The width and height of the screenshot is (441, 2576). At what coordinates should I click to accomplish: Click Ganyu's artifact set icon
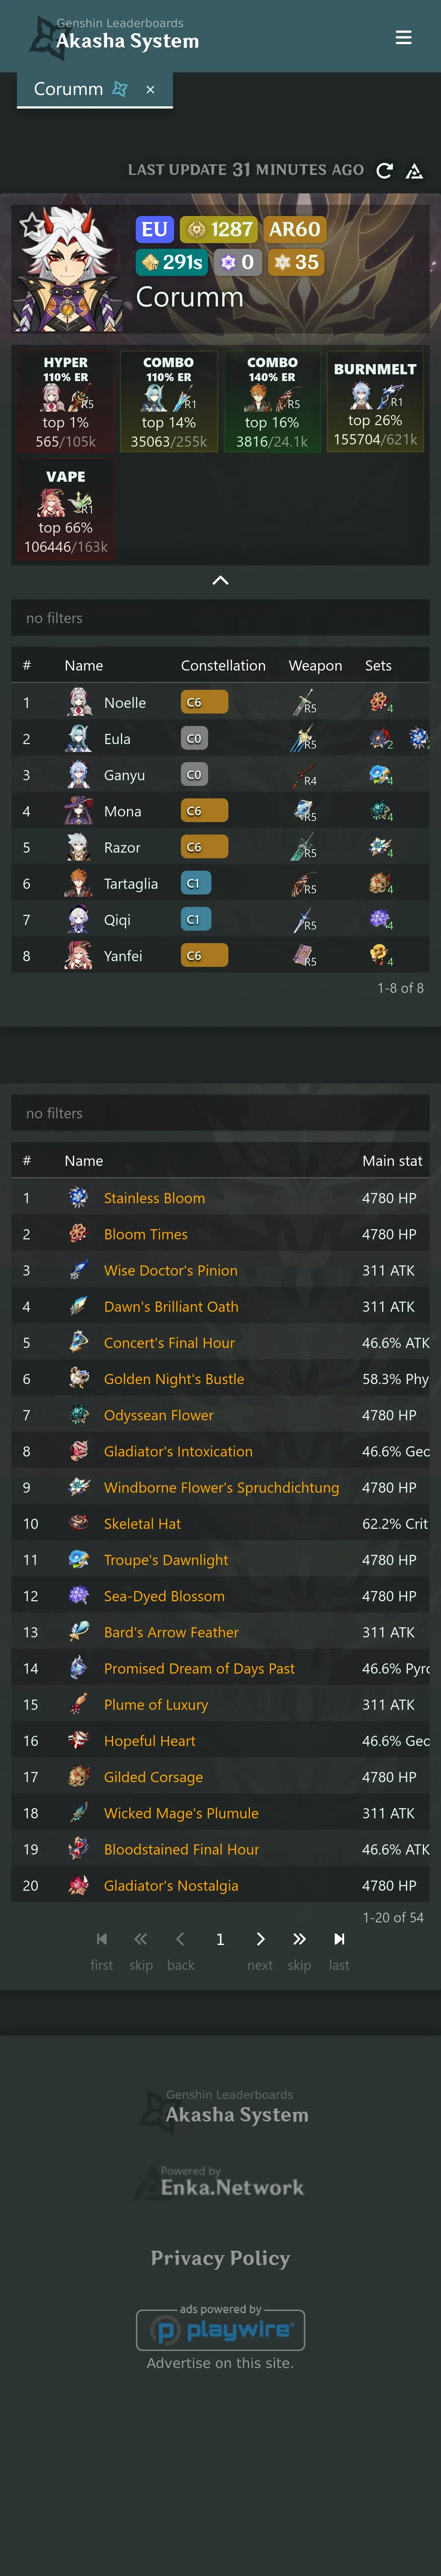click(380, 775)
